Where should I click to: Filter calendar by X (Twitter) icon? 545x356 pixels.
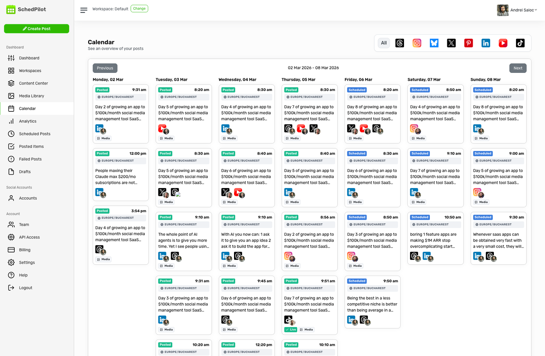(451, 43)
